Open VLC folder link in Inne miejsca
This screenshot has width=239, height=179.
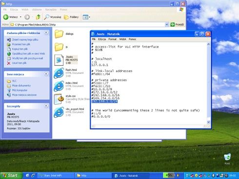click(14, 81)
